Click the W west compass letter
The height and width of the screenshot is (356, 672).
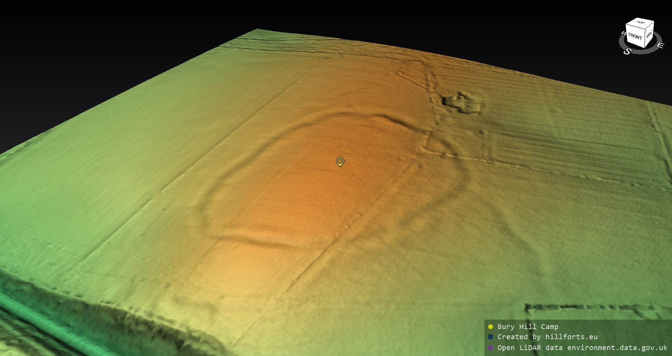[x=623, y=33]
